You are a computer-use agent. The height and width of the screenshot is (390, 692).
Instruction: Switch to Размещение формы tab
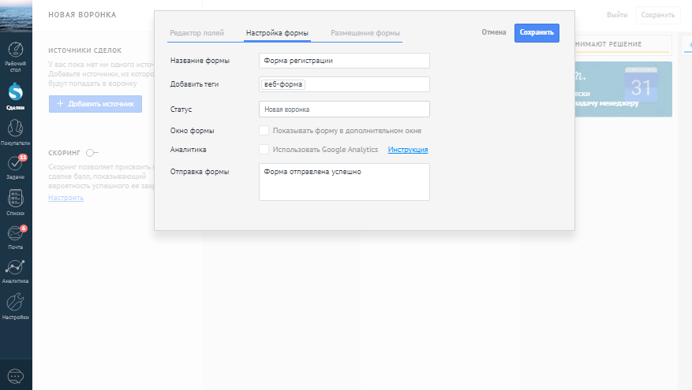pos(365,33)
